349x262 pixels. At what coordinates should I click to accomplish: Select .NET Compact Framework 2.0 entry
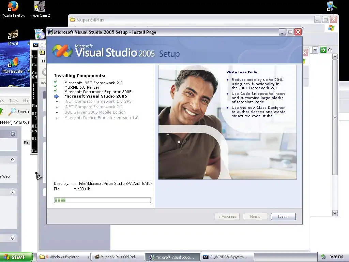click(93, 107)
